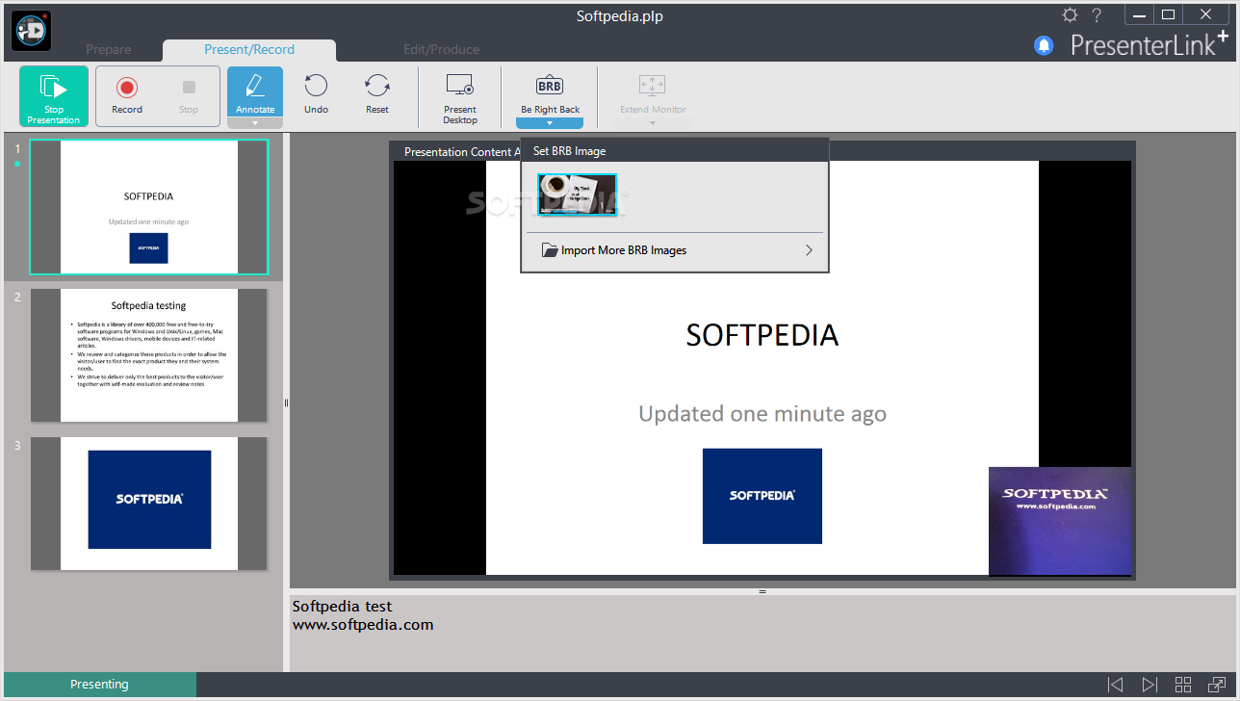Advance to the next slide
The height and width of the screenshot is (701, 1240).
click(1150, 685)
